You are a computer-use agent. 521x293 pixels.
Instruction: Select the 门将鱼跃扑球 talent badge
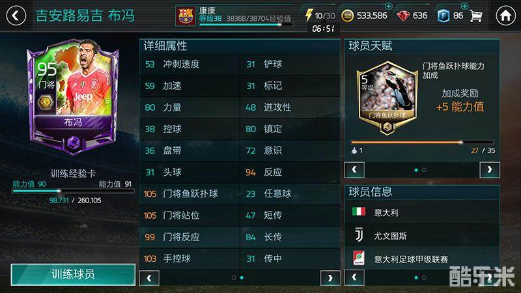387,98
